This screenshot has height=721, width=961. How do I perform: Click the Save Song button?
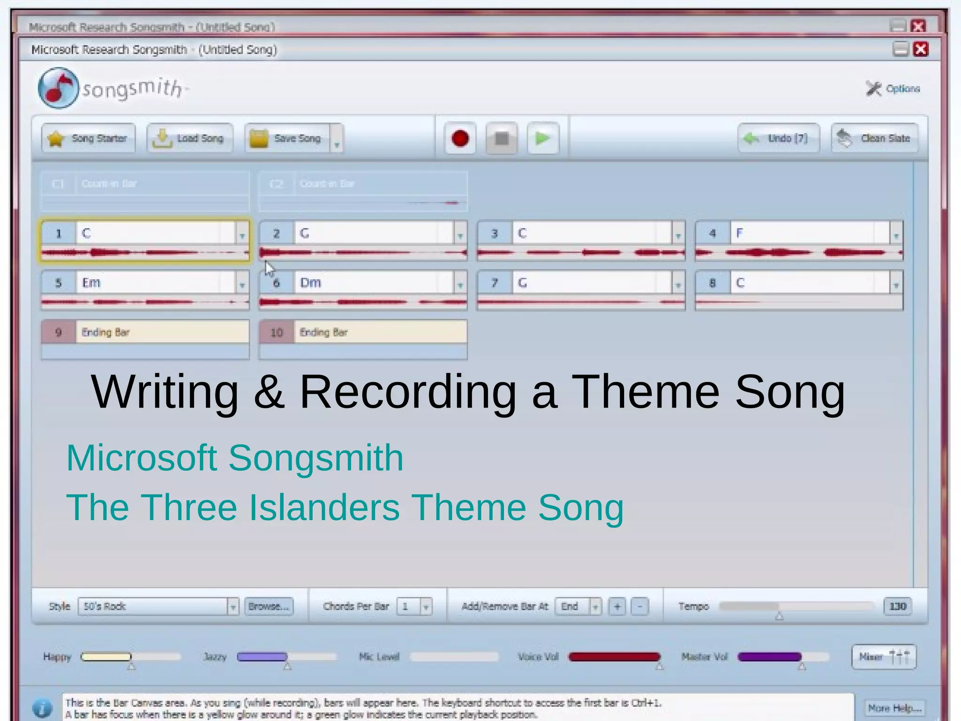pos(287,138)
